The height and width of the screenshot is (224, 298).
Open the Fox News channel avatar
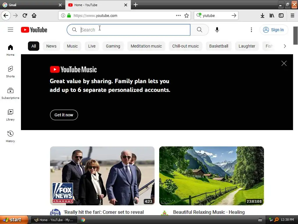click(x=55, y=212)
